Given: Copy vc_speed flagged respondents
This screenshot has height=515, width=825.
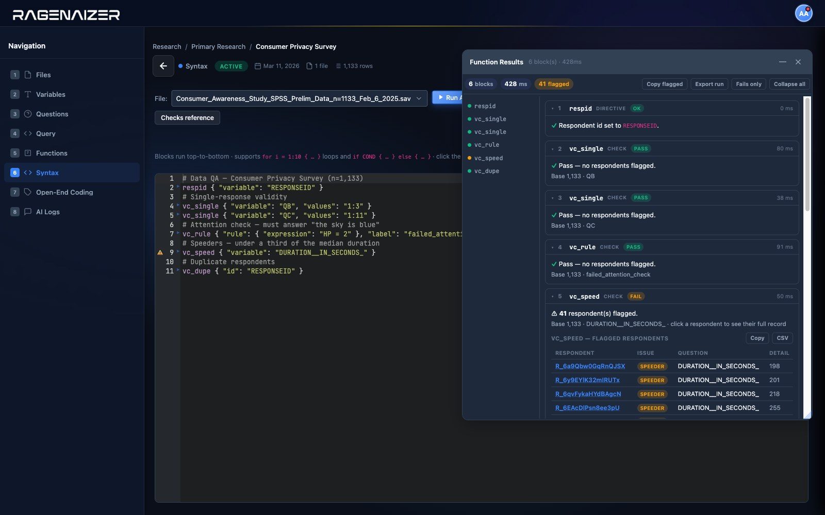Looking at the screenshot, I should [757, 338].
